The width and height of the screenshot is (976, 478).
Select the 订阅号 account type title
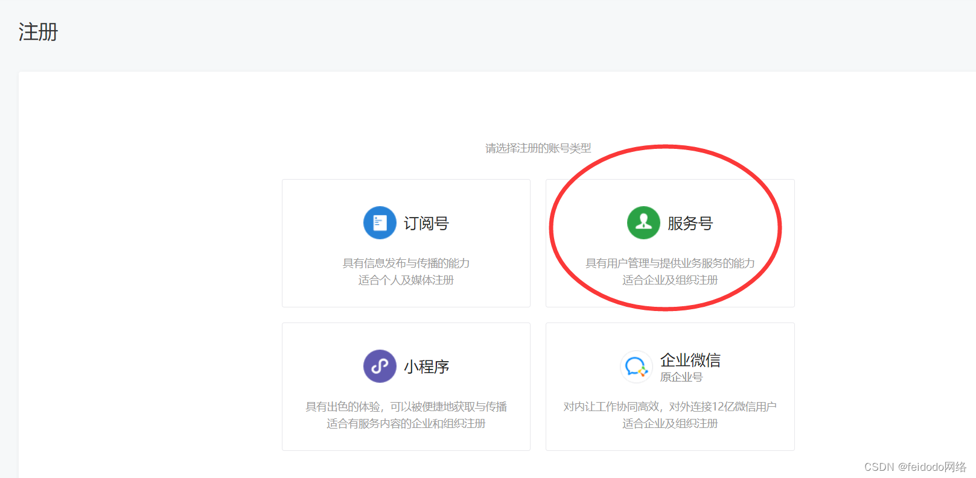[x=426, y=224]
